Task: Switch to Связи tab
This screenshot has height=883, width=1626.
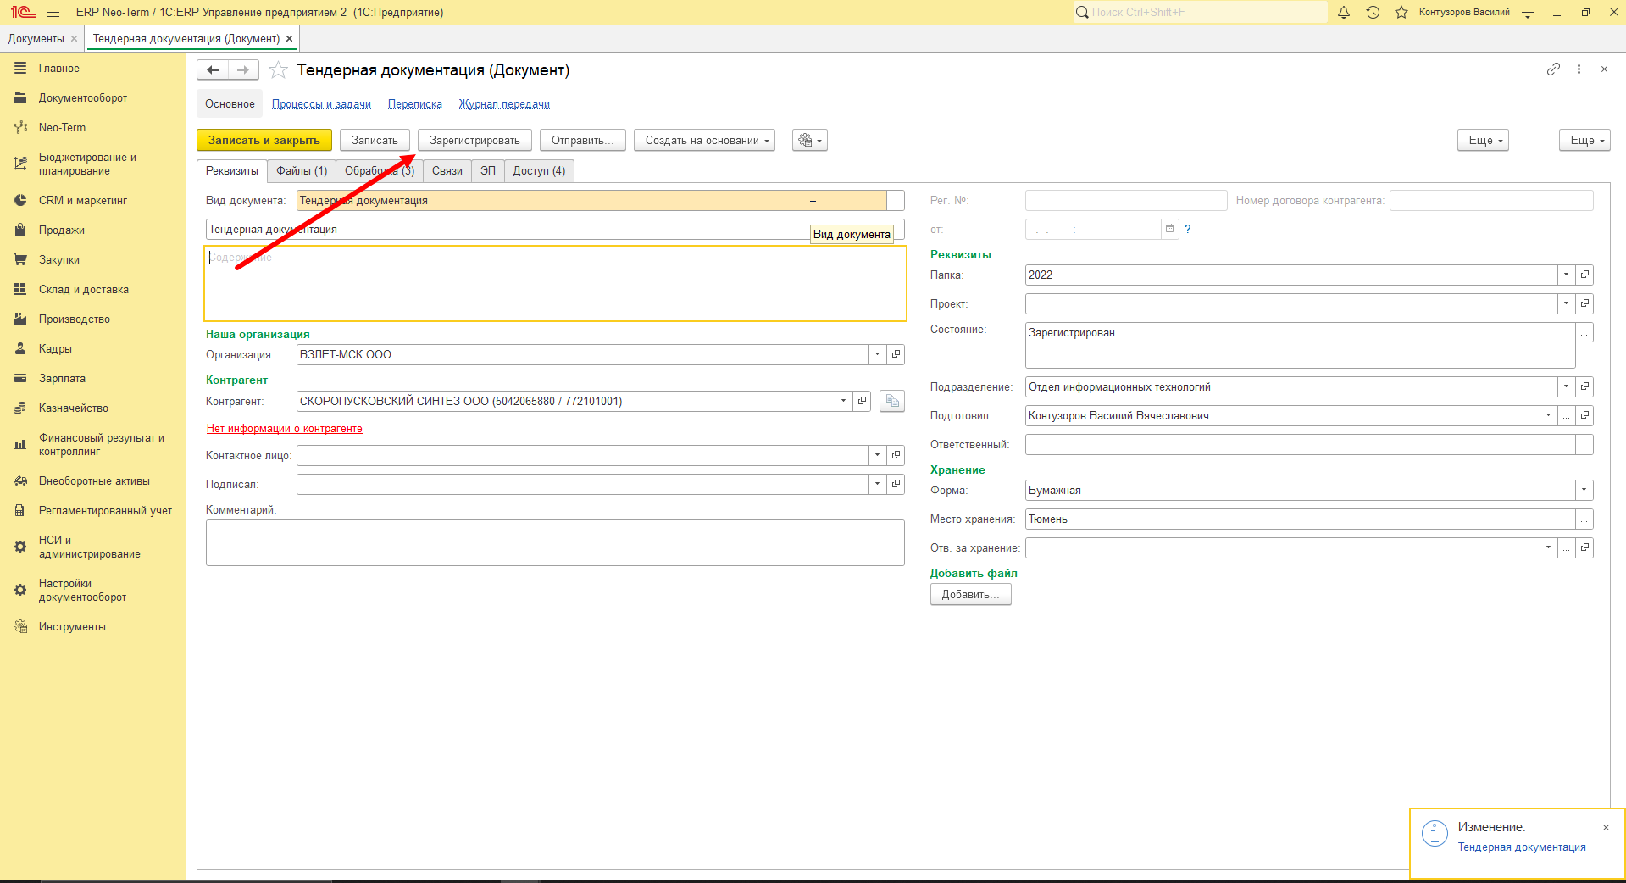Action: [447, 170]
